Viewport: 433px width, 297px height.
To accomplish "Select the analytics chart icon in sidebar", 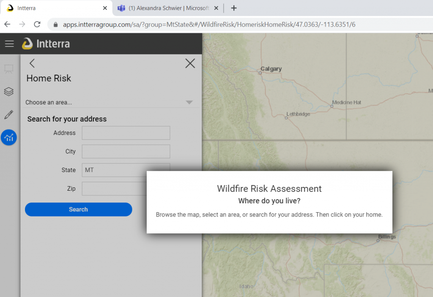I will [9, 138].
